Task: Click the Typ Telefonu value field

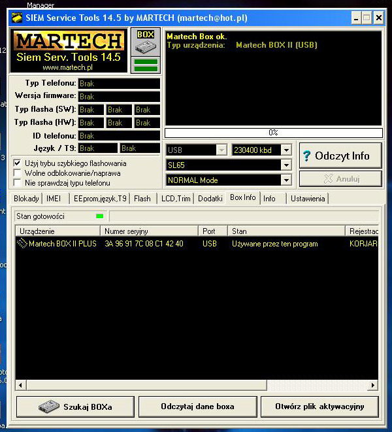Action: pos(119,84)
